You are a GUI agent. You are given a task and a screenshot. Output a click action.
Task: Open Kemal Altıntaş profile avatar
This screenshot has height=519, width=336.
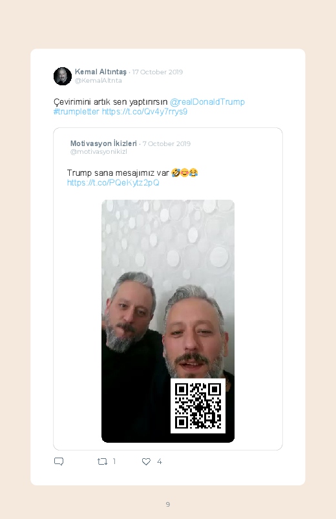(x=63, y=76)
